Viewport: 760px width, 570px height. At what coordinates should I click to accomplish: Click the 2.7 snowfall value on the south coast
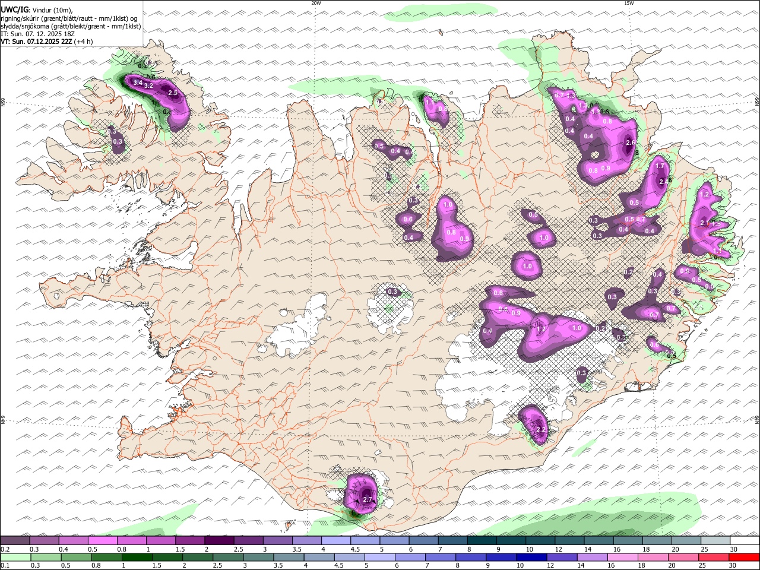point(367,500)
